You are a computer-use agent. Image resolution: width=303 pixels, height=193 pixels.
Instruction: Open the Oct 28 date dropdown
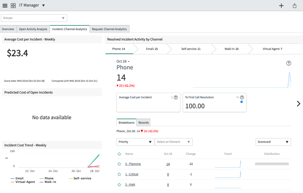pyautogui.click(x=123, y=61)
